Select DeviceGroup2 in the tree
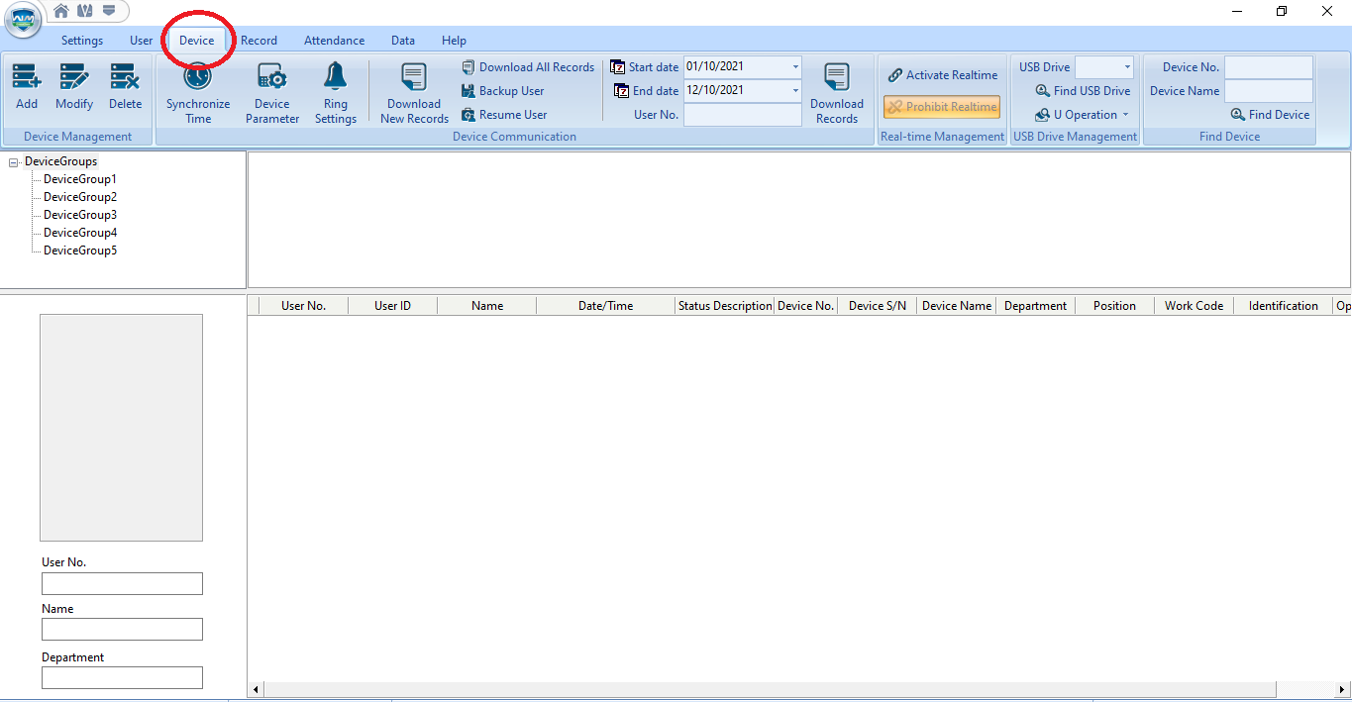The image size is (1352, 702). tap(80, 197)
